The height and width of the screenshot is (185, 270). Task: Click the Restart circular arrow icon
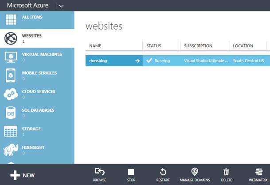163,172
